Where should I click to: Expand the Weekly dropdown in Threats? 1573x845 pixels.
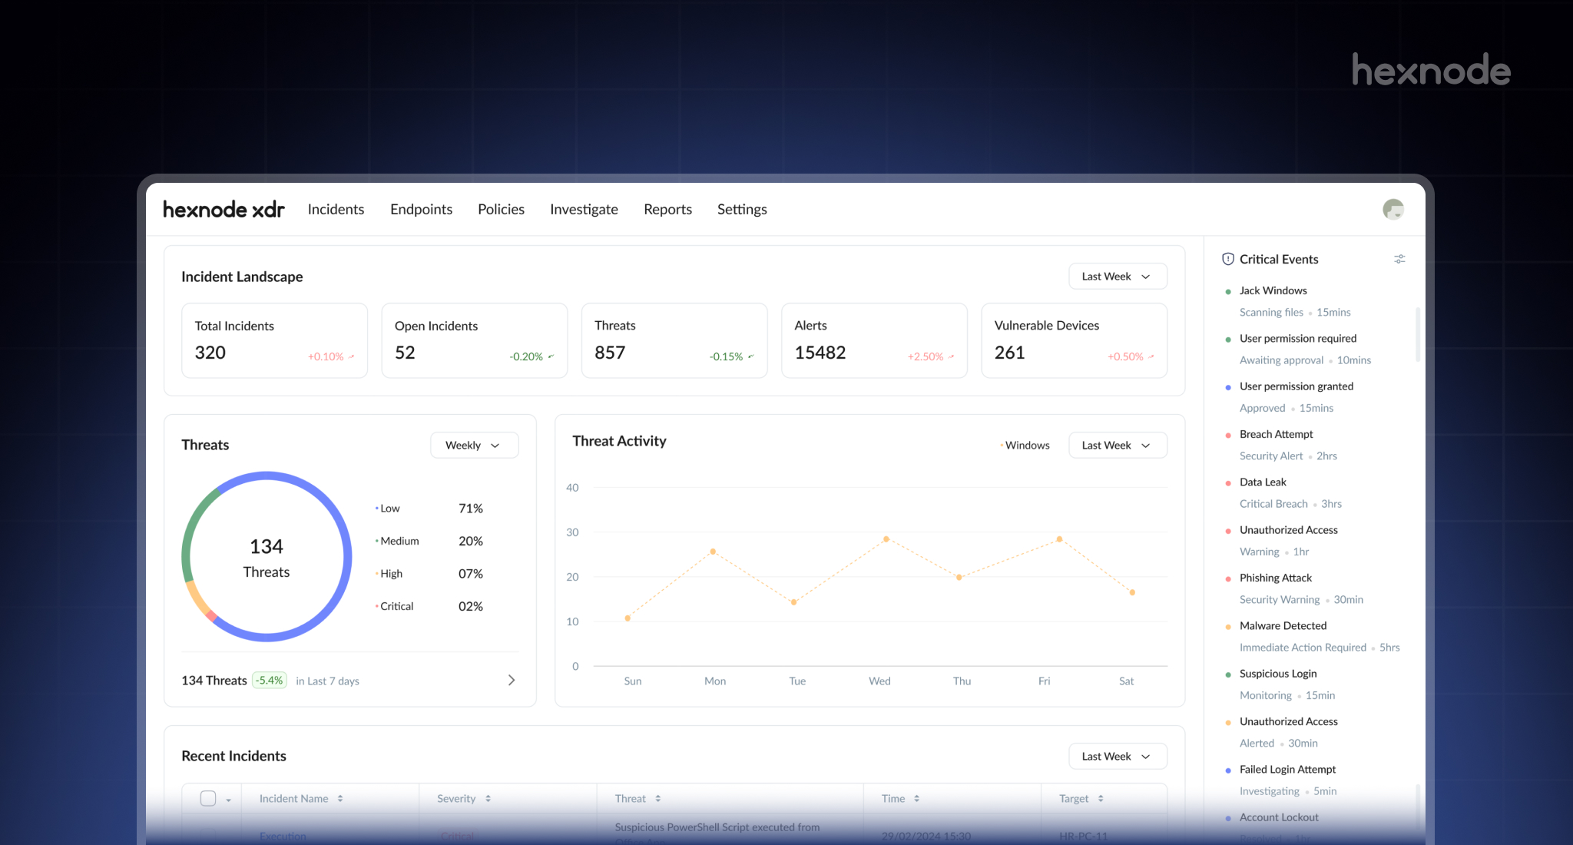point(474,446)
